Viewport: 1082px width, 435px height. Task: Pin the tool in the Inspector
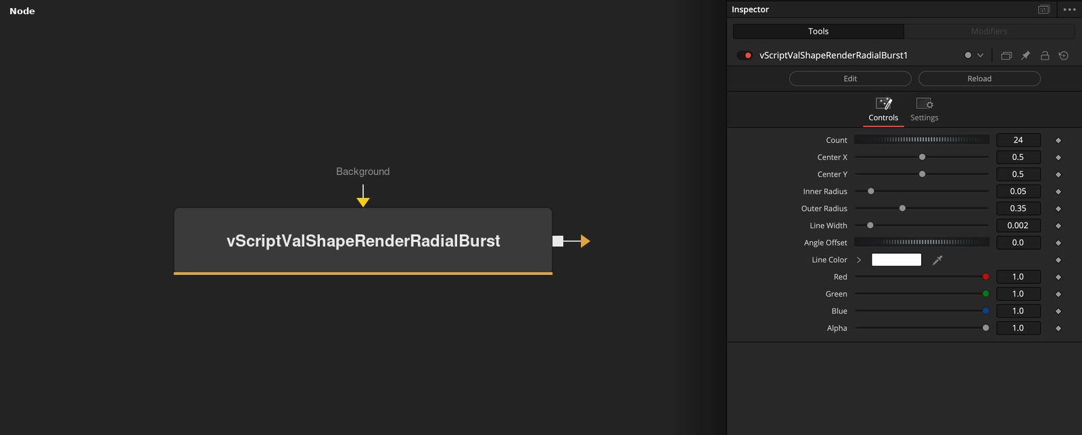tap(1025, 55)
